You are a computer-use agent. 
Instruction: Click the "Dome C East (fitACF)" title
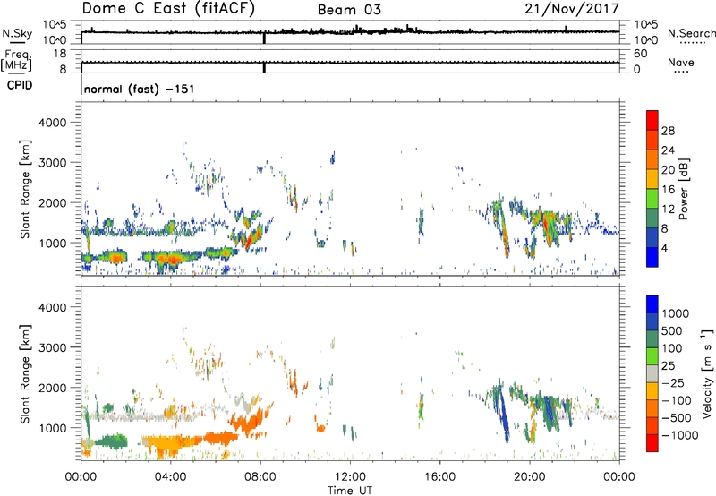(x=168, y=9)
